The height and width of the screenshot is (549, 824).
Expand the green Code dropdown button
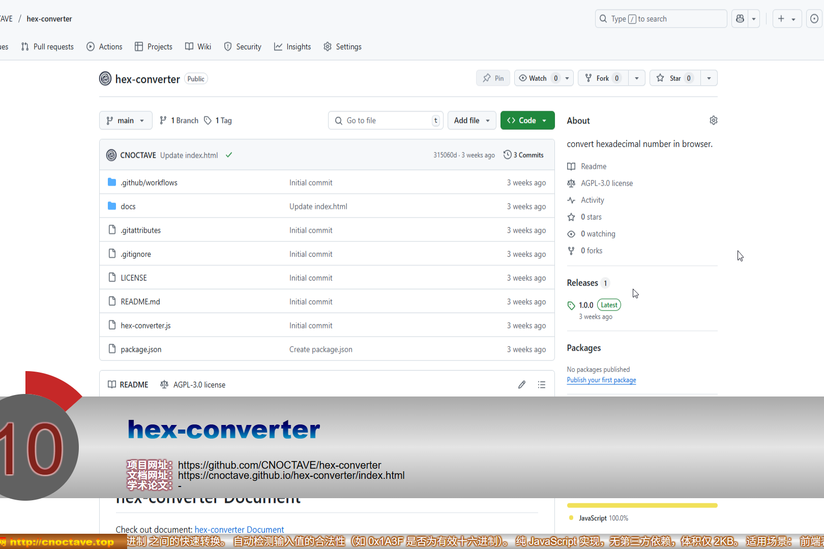pyautogui.click(x=527, y=120)
